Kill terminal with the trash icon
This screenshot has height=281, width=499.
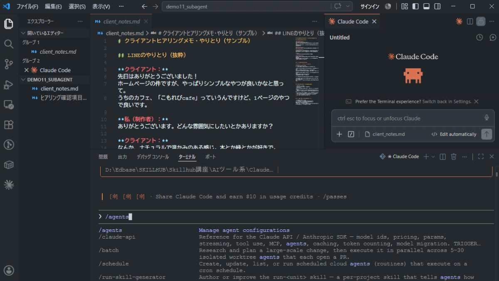454,157
